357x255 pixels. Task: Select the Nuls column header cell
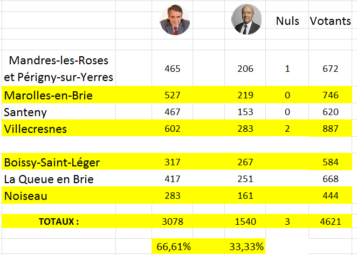[287, 20]
